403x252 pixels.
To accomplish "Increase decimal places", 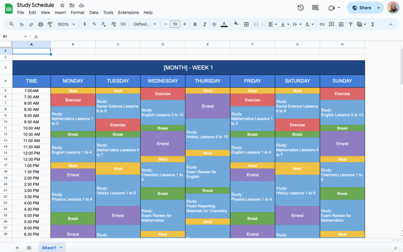I will [x=113, y=24].
